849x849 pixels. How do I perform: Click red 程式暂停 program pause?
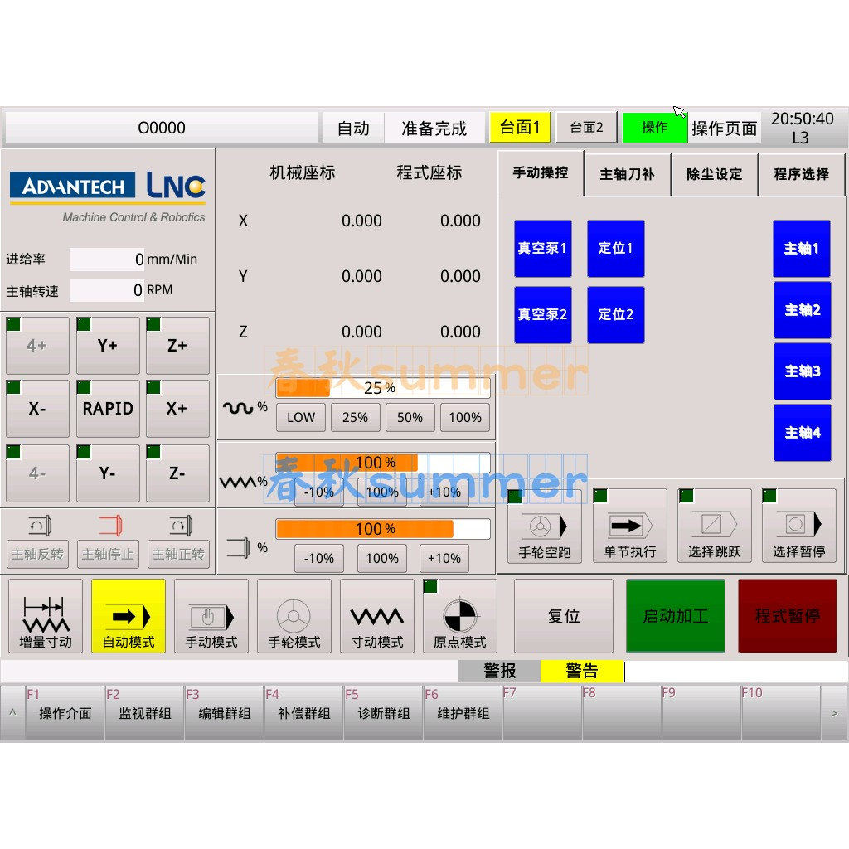tap(788, 616)
